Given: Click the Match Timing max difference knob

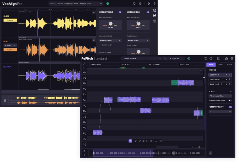Looking at the screenshot, I should tap(110, 24).
